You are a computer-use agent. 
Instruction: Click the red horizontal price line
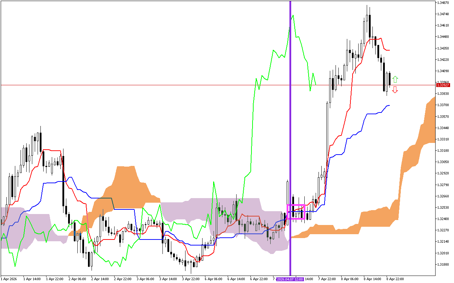pyautogui.click(x=142, y=85)
